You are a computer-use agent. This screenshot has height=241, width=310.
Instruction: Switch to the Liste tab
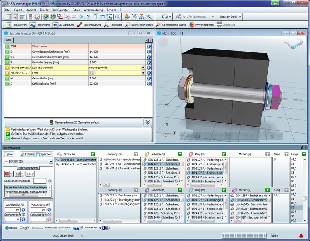[x=9, y=40]
